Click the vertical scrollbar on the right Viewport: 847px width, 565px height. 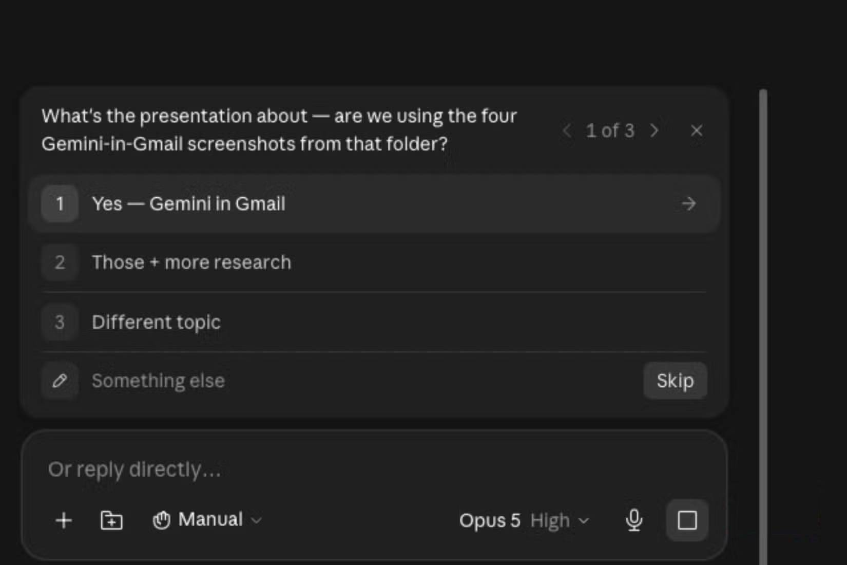pyautogui.click(x=763, y=327)
